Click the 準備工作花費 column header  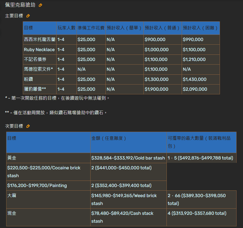click(91, 28)
